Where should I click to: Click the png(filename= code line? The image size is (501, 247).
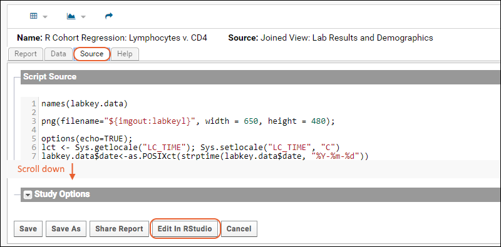tap(188, 121)
